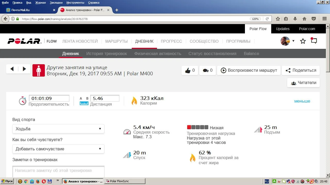Open the Updates link in top bar
Viewport: 330px width, 185px height.
click(x=283, y=29)
